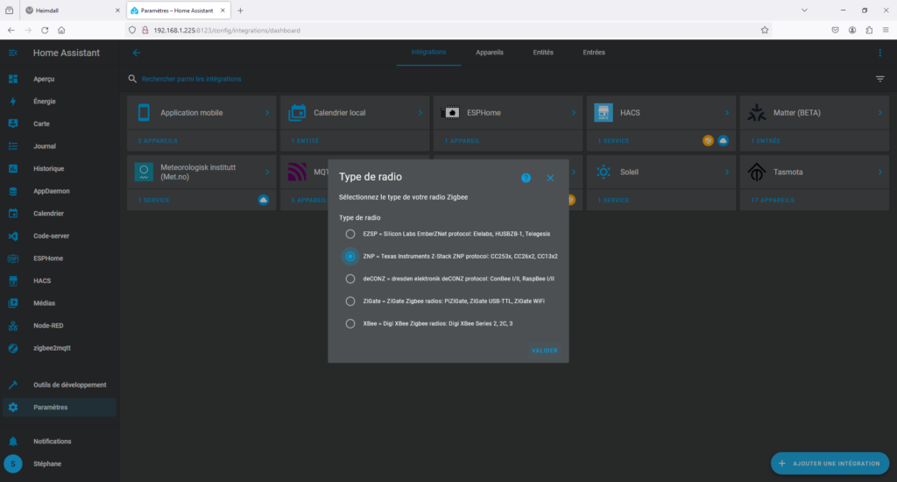Viewport: 897px width, 482px height.
Task: Open the Calendrier sidebar icon
Action: coord(12,214)
